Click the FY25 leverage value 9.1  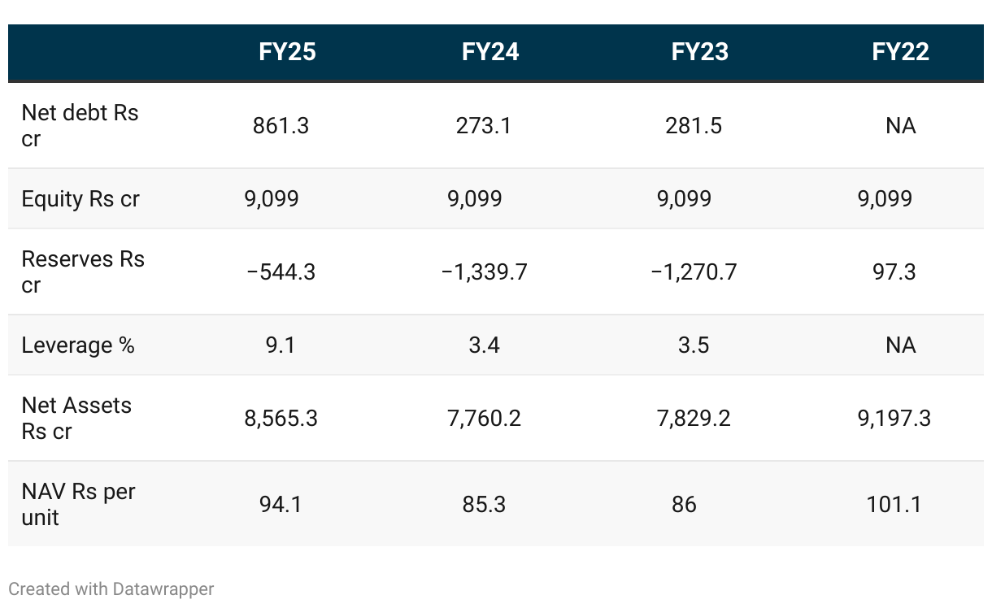pyautogui.click(x=281, y=345)
